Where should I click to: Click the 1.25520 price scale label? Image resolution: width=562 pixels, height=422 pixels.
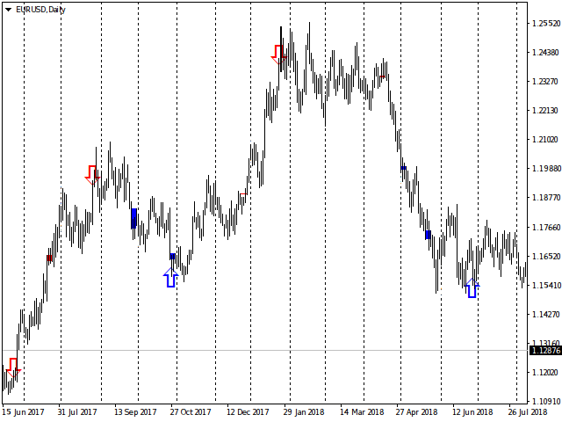pyautogui.click(x=545, y=24)
